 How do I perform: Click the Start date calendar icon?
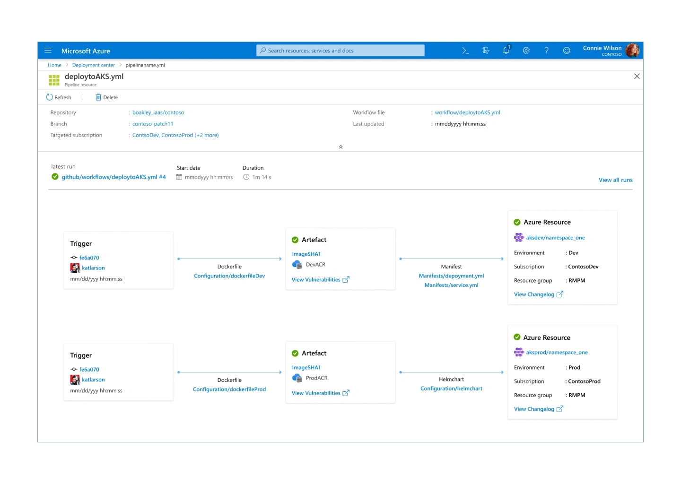[179, 177]
